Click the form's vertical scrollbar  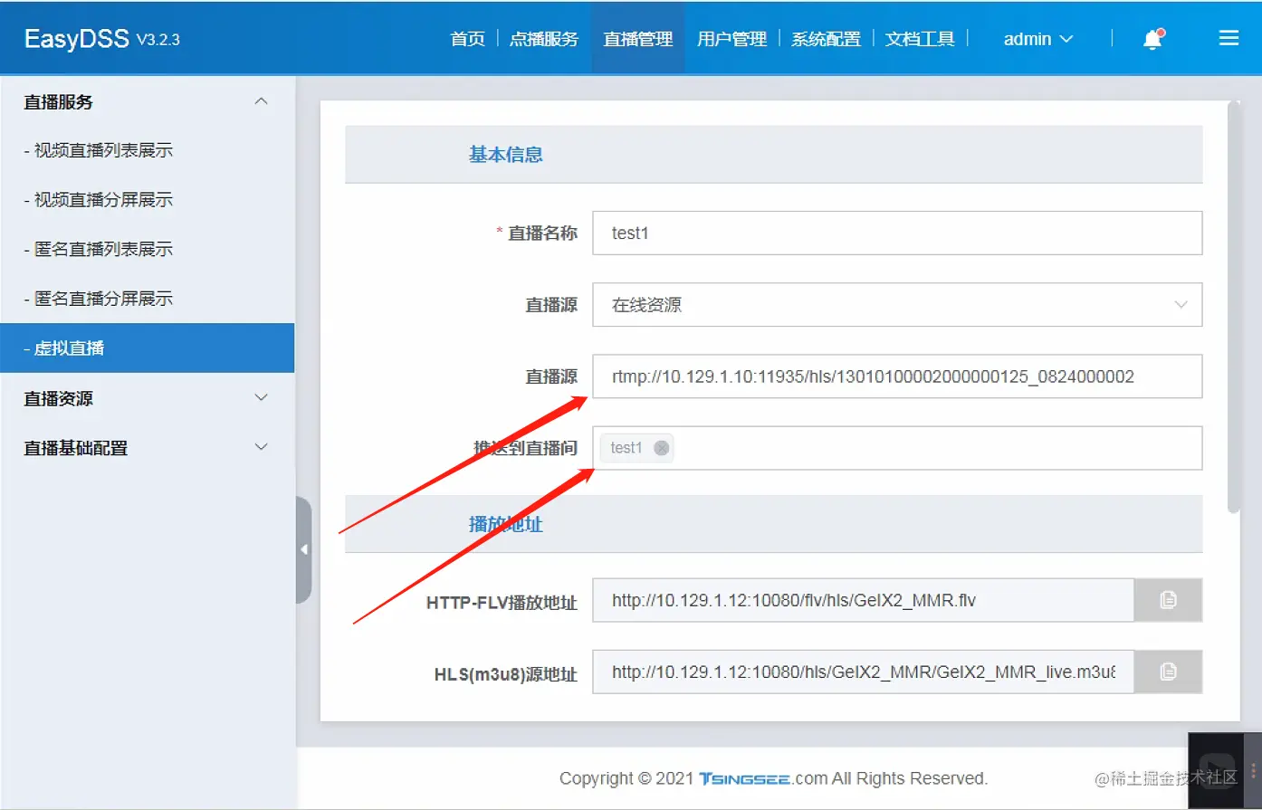click(x=1233, y=308)
